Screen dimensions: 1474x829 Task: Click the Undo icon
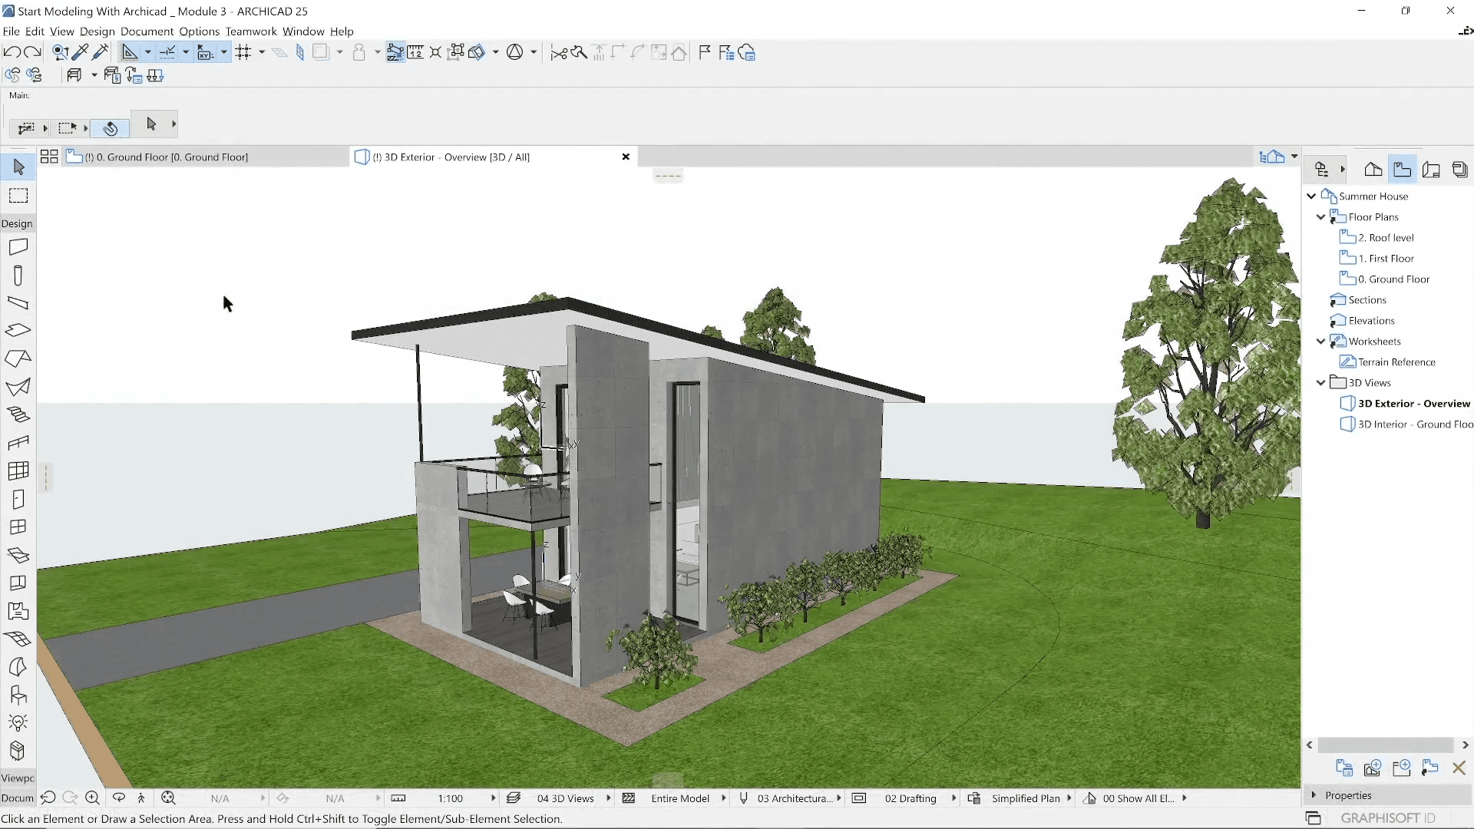click(x=12, y=52)
